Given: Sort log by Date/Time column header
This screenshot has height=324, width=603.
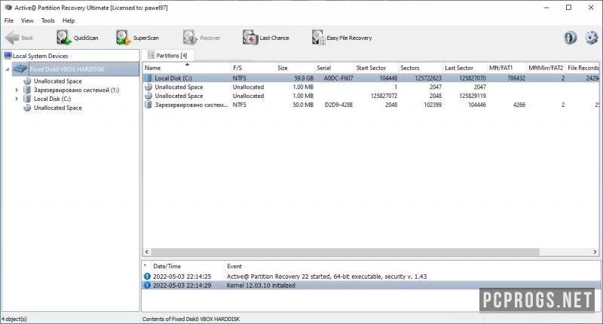Looking at the screenshot, I should [167, 266].
